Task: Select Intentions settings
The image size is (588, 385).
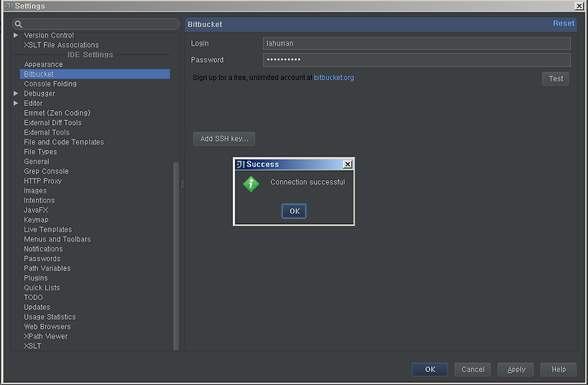Action: coord(39,201)
